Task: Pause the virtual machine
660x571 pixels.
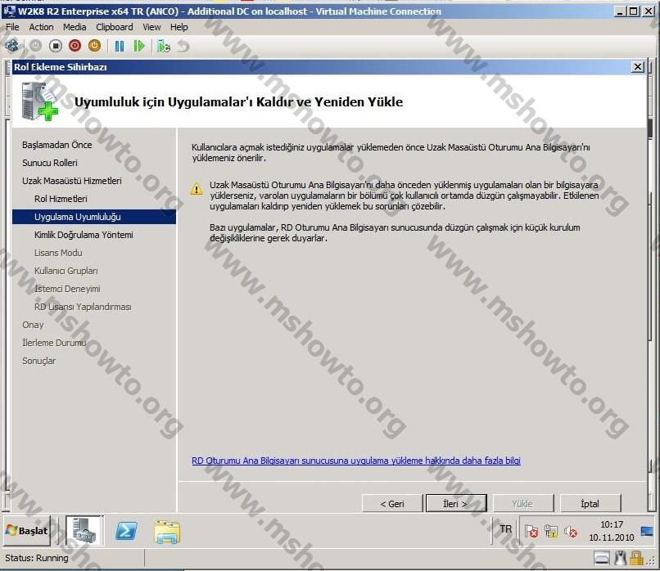Action: click(x=120, y=46)
